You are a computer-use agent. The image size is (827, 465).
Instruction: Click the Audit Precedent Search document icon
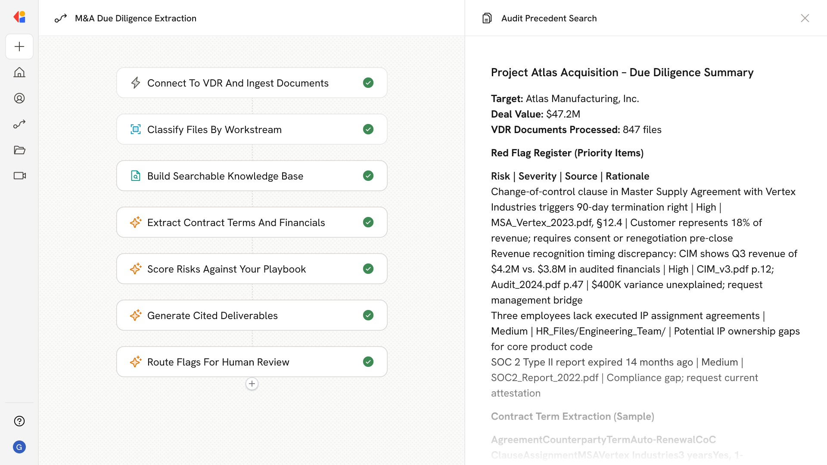487,18
